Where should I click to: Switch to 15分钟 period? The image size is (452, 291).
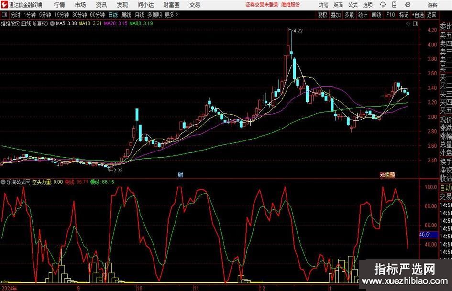click(61, 15)
